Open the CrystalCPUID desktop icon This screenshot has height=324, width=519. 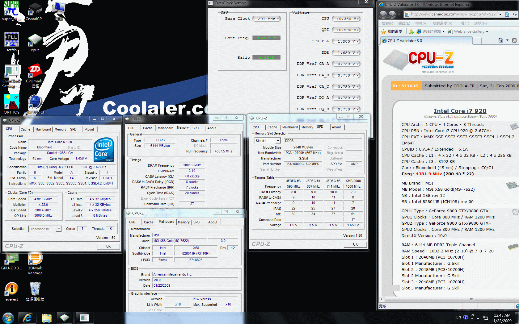click(35, 9)
